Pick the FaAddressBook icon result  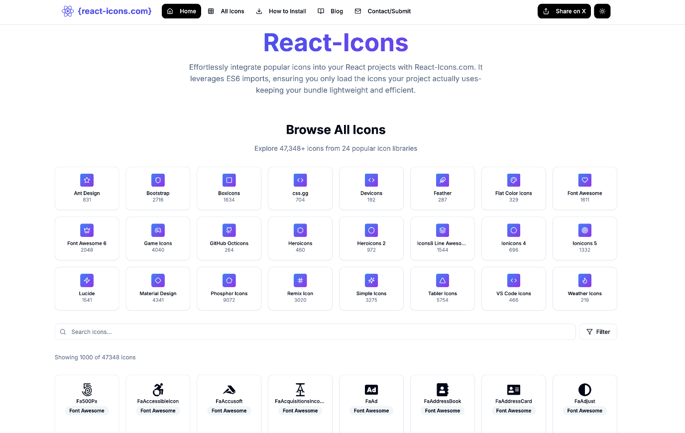[443, 390]
